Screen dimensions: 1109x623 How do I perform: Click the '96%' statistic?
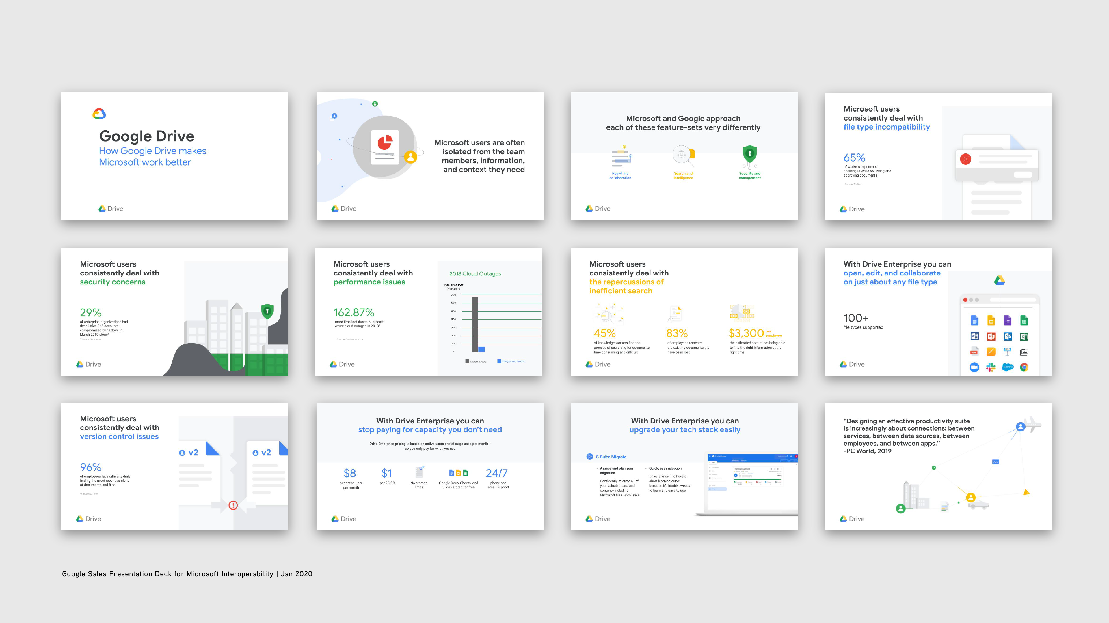tap(90, 467)
